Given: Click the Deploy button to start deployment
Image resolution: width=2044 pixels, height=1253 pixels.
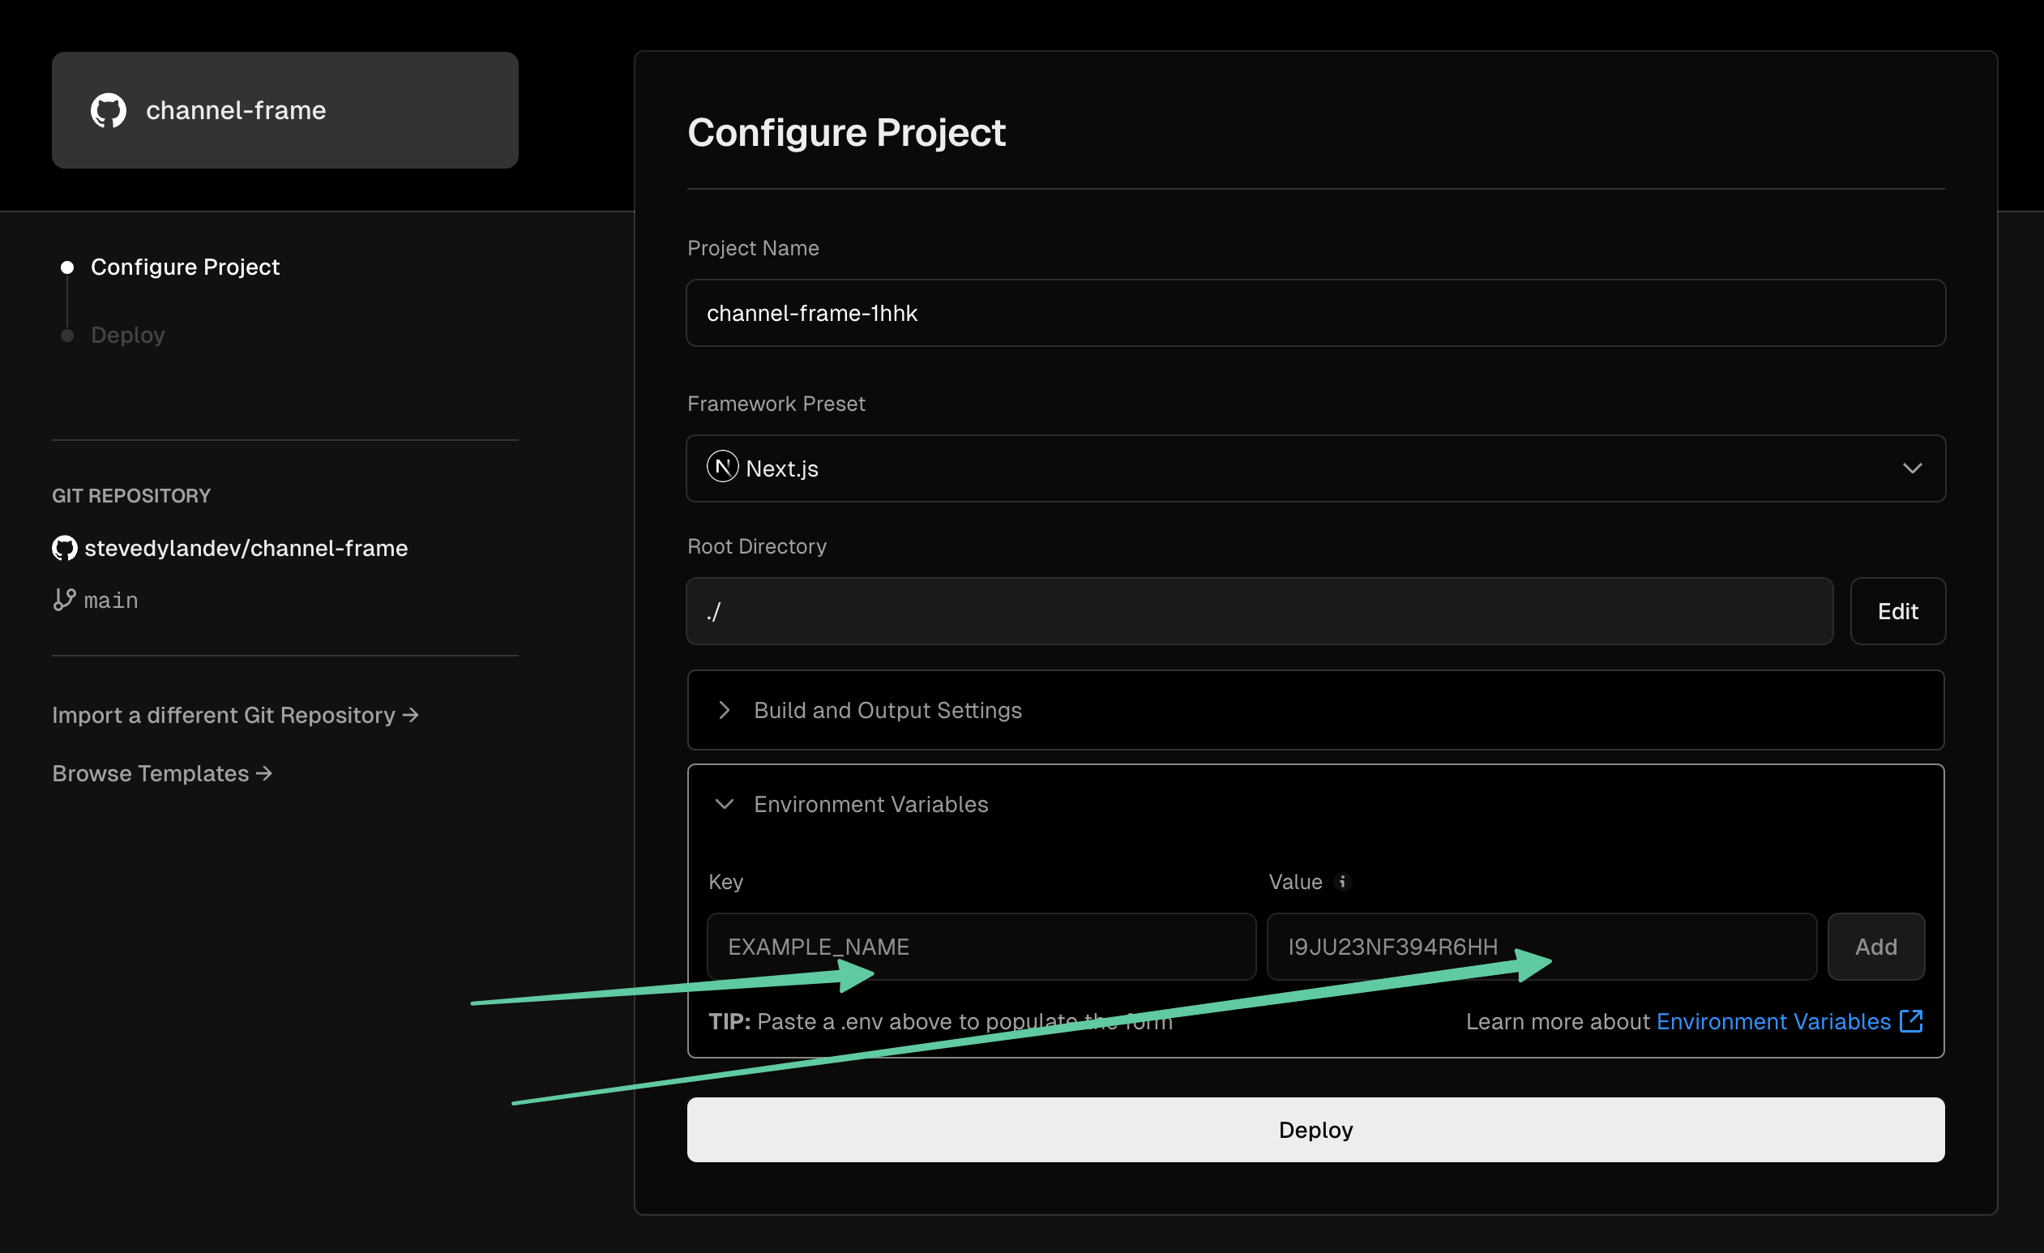Looking at the screenshot, I should click(x=1317, y=1129).
